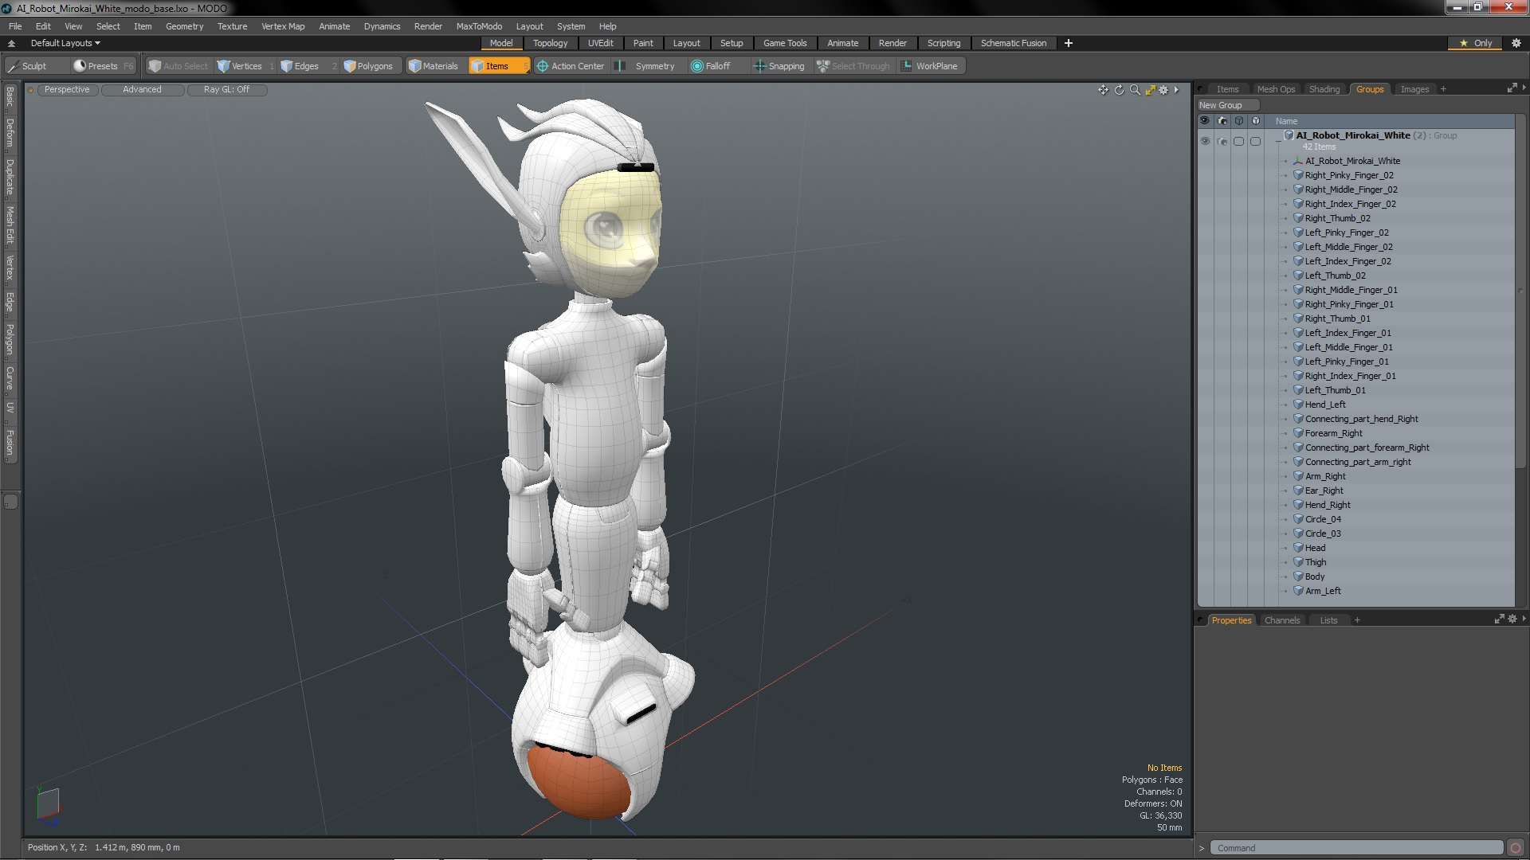This screenshot has height=860, width=1530.
Task: Select the Head mesh item
Action: [x=1315, y=548]
